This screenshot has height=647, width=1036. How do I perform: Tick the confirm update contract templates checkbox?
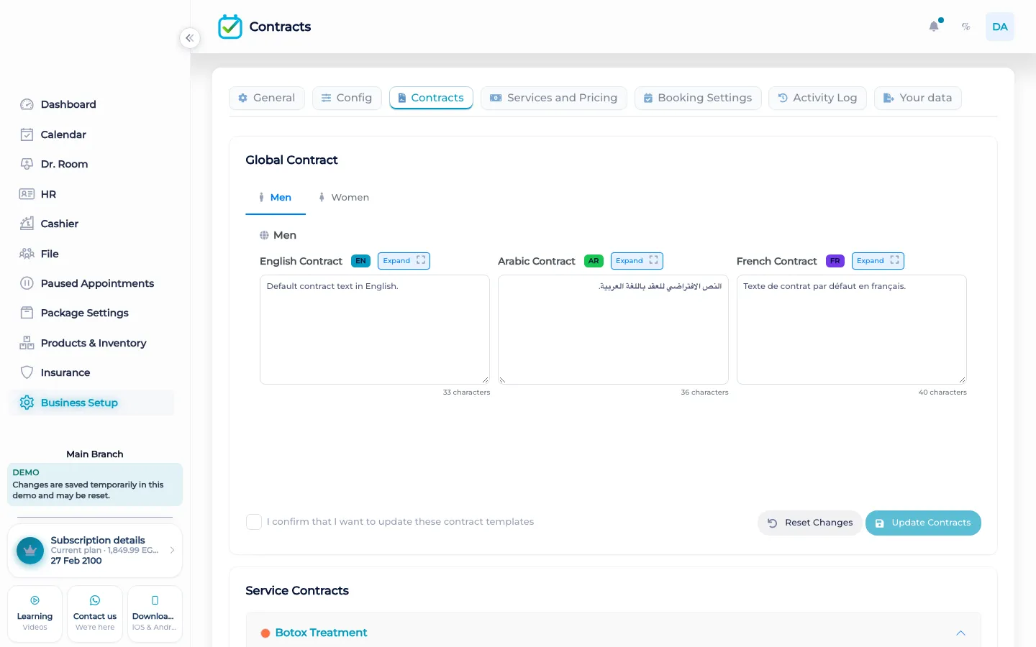[x=254, y=522]
